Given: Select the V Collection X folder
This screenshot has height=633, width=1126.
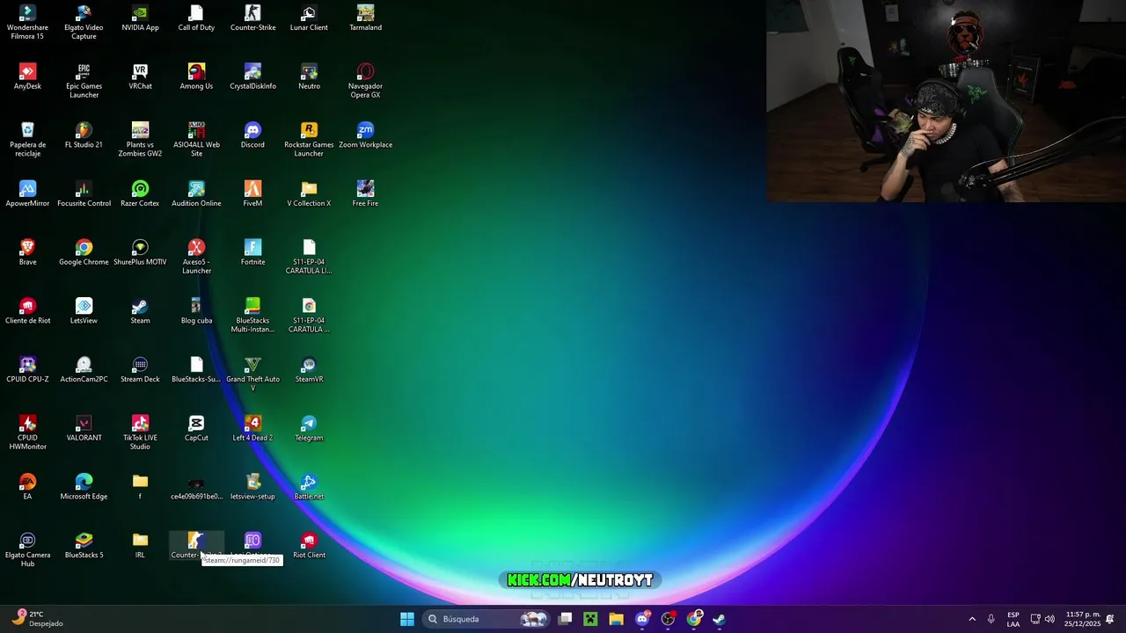Looking at the screenshot, I should pos(309,193).
